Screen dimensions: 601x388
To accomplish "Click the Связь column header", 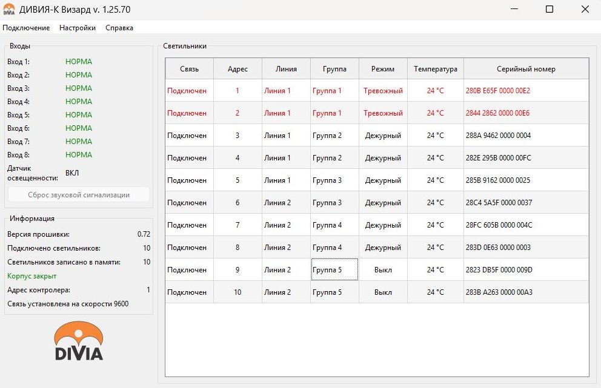I will (x=189, y=69).
